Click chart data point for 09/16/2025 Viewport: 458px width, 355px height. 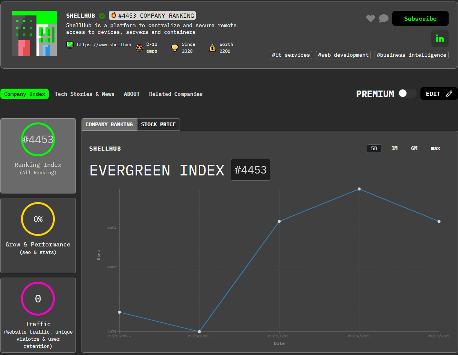(359, 189)
